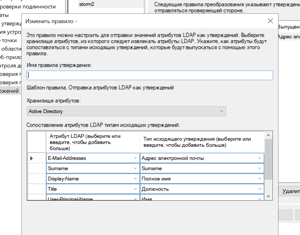This screenshot has width=300, height=235.
Task: Click the Display-Name attribute cell text
Action: coord(63,179)
